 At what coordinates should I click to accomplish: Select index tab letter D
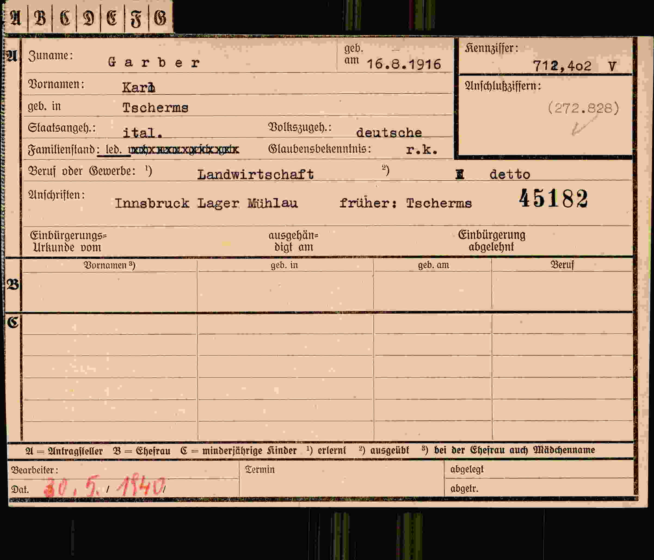pos(88,18)
